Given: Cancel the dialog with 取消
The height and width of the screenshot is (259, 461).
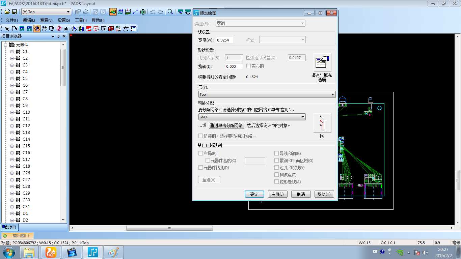Looking at the screenshot, I should [x=301, y=194].
